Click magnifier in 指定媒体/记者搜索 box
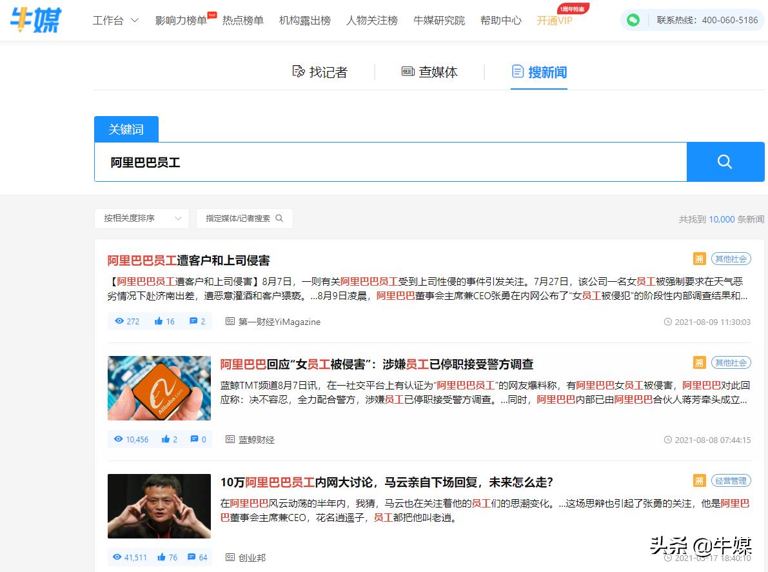768x572 pixels. (x=279, y=218)
